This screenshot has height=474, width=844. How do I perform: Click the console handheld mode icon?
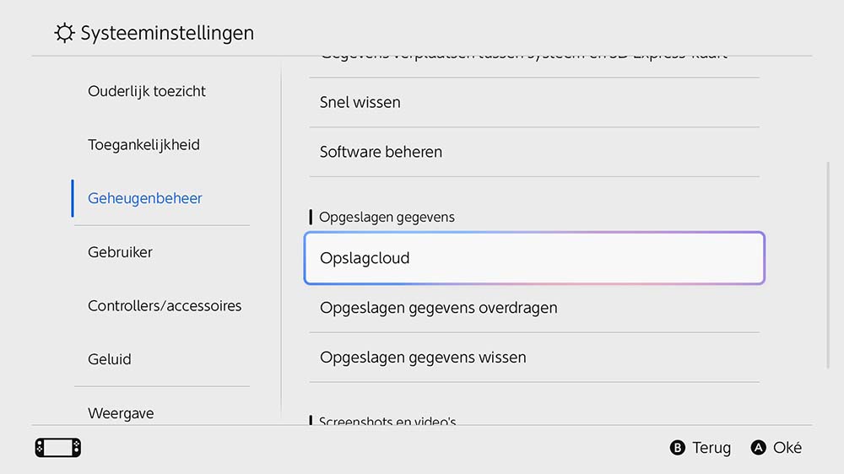pos(58,448)
